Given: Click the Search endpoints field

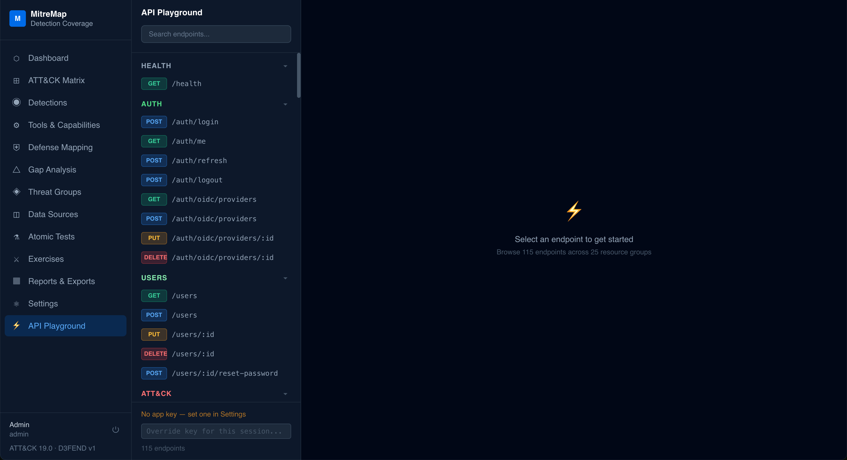Looking at the screenshot, I should click(216, 34).
